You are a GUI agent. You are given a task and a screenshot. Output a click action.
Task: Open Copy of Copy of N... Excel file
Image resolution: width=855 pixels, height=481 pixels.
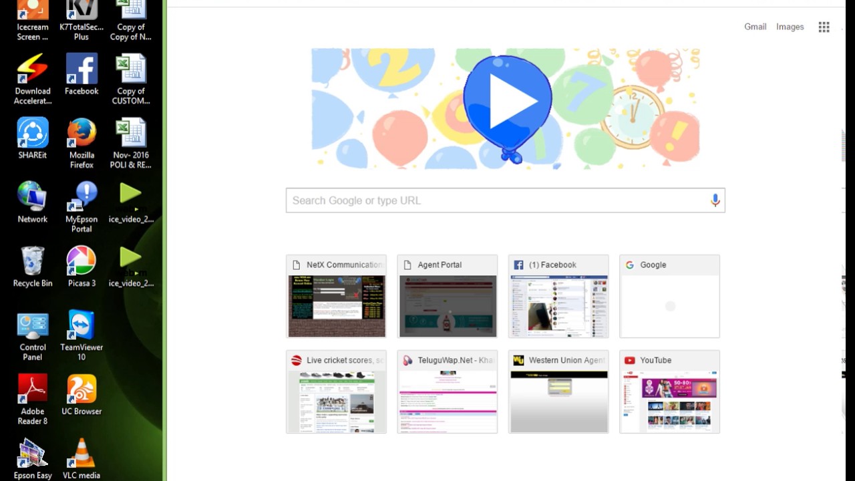coord(131,20)
